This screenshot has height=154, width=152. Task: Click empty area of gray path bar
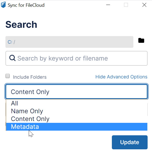74,42
